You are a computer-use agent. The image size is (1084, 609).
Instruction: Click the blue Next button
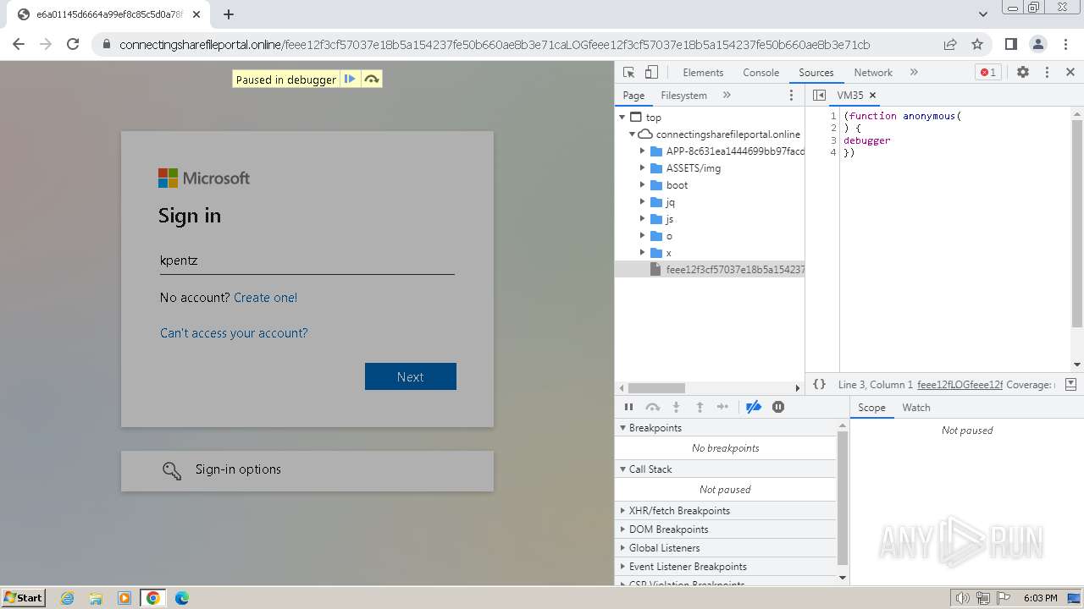point(411,376)
